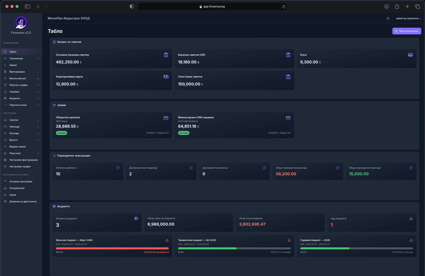Open Настройки фактуриране in sidebar
Viewport: 425px width, 276px height.
[x=21, y=160]
